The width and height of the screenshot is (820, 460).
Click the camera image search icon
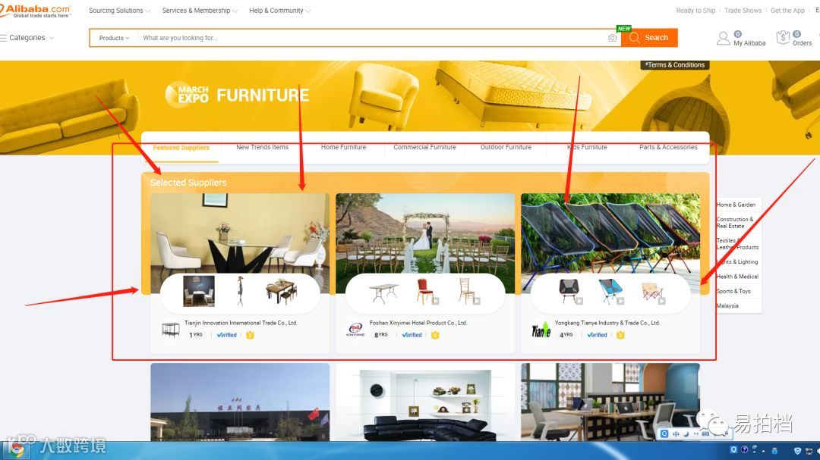click(x=612, y=38)
